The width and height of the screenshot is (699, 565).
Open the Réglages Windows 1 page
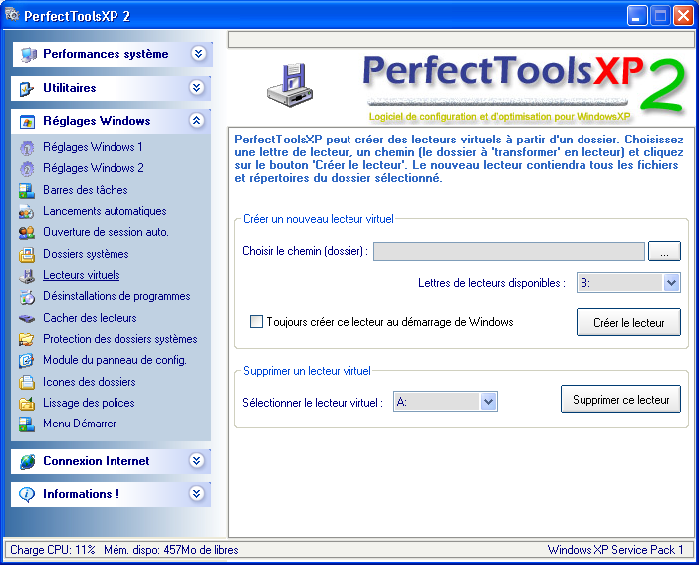pos(93,147)
